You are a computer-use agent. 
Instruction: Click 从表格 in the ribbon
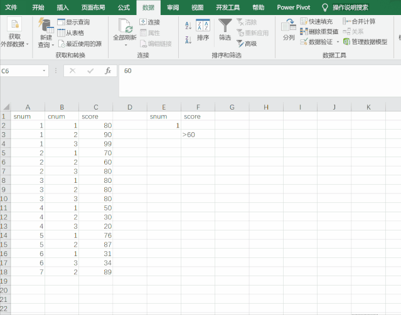click(71, 33)
